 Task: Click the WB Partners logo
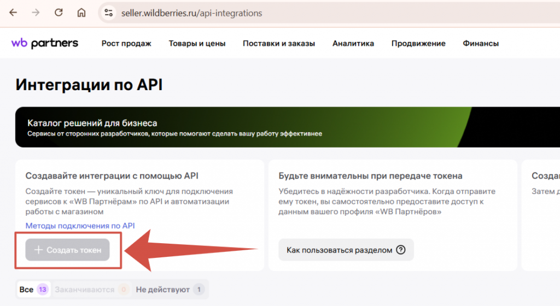[45, 43]
